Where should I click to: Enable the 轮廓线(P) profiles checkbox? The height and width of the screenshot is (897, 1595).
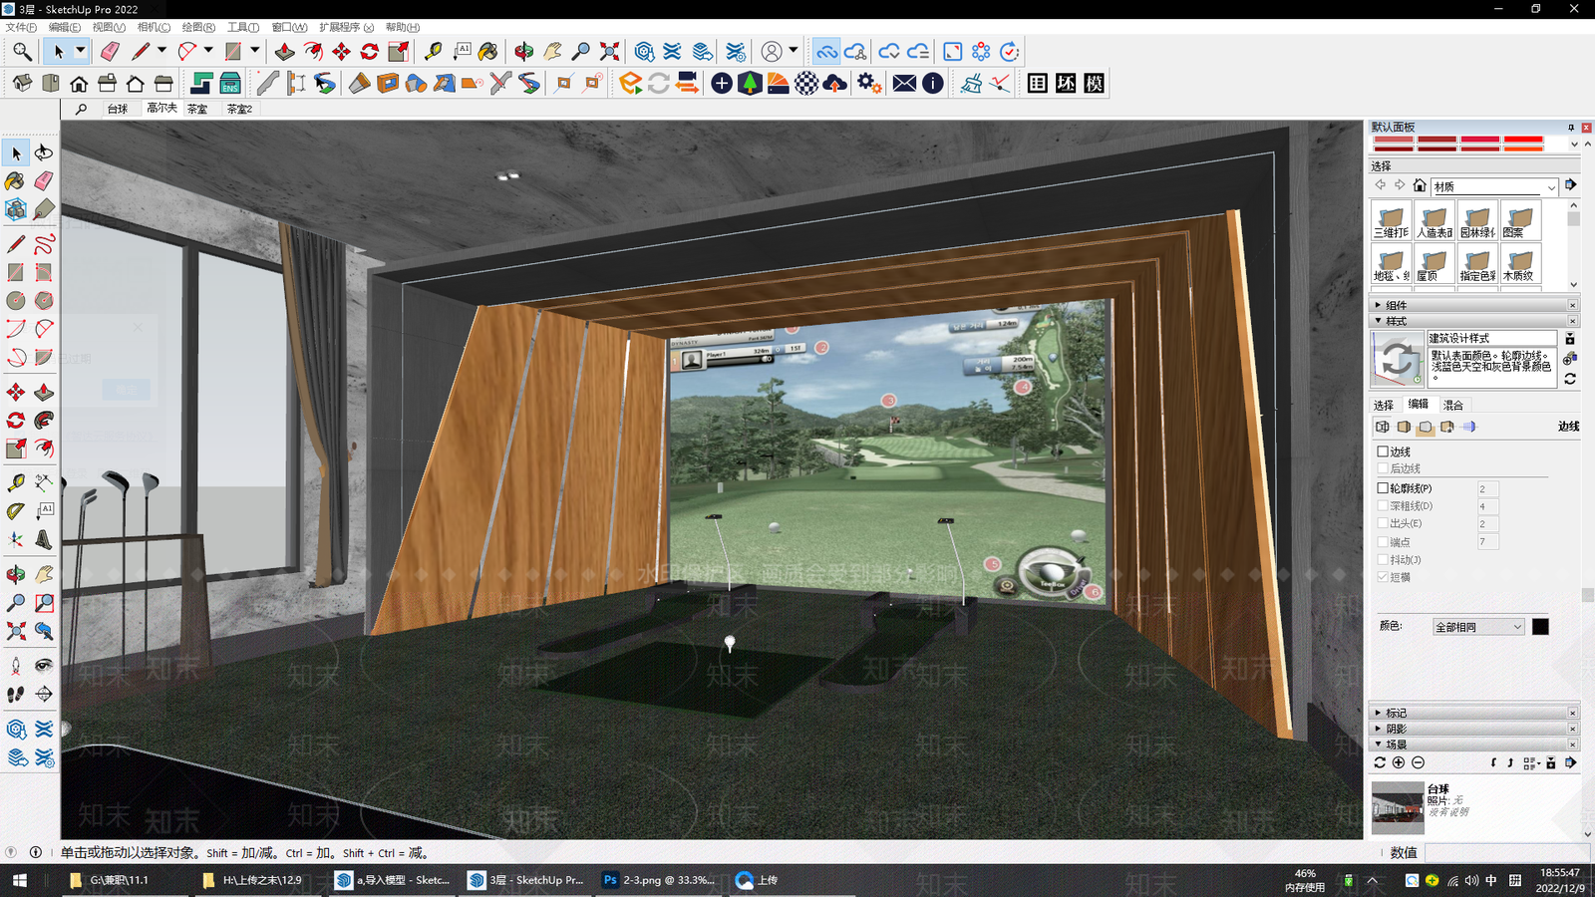[x=1383, y=488]
